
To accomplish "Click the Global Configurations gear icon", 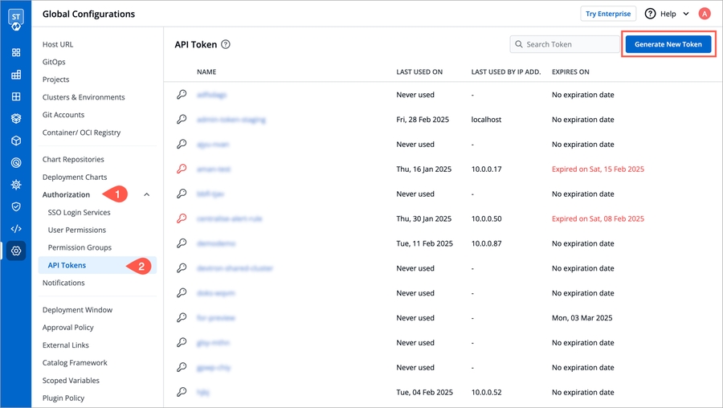I will (x=16, y=251).
